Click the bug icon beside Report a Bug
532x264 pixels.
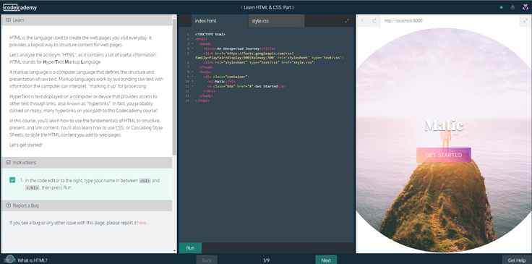(9, 205)
